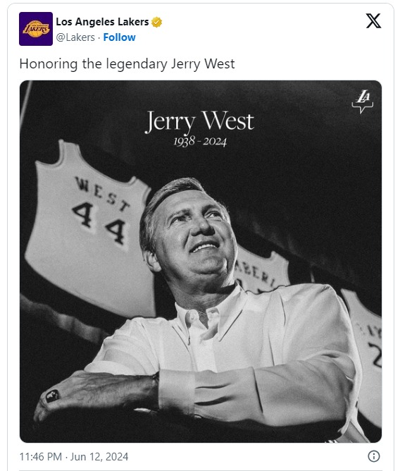Open the Los Angeles Lakers display name
400x471 pixels.
pos(102,22)
